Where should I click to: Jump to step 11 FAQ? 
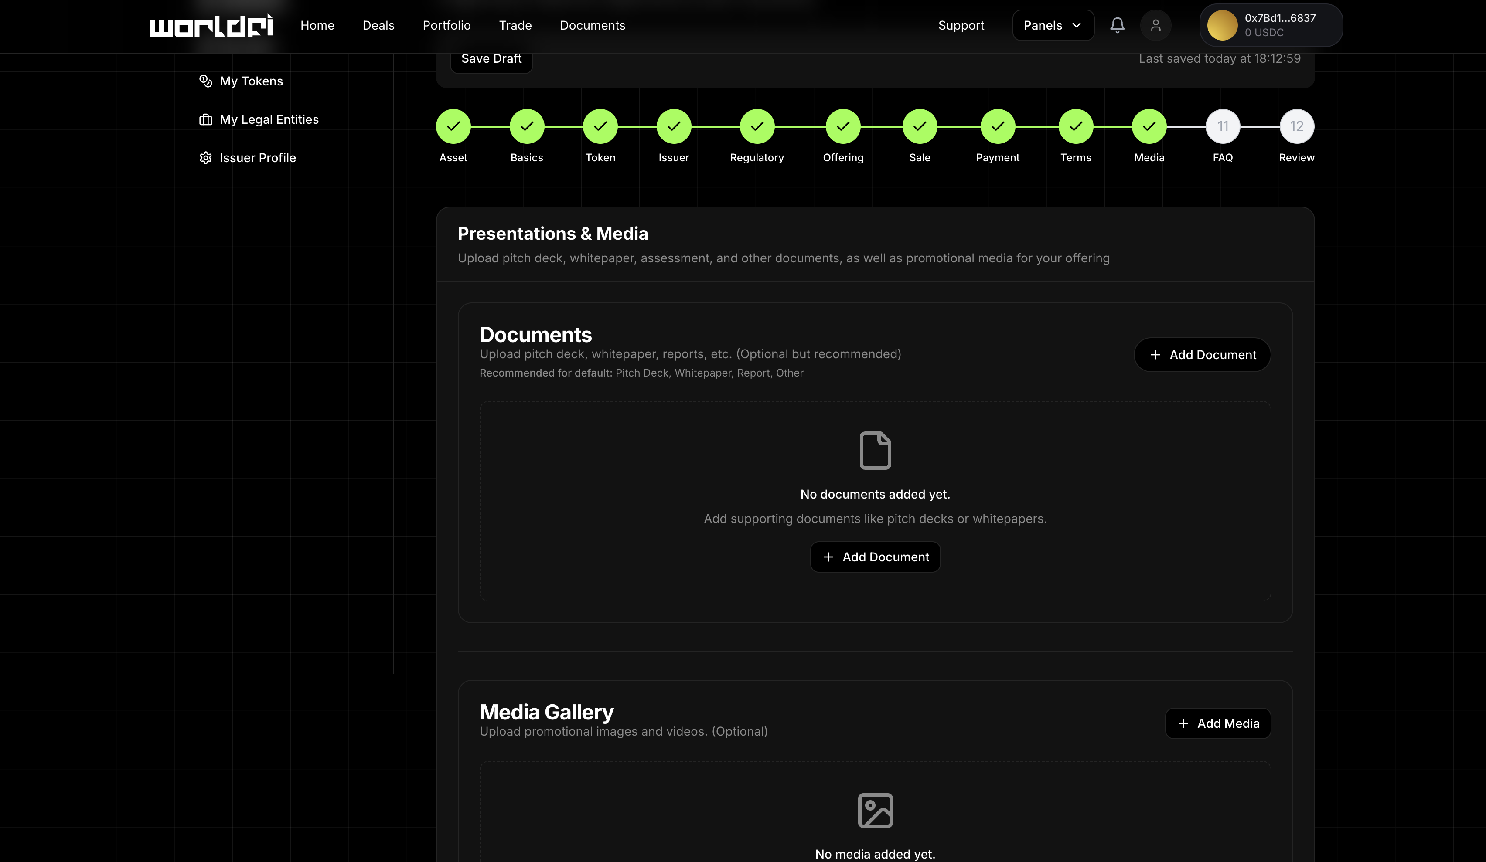1222,127
